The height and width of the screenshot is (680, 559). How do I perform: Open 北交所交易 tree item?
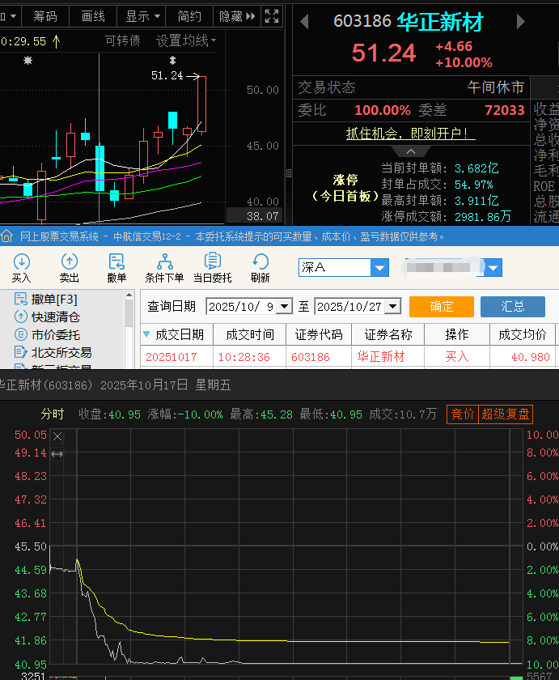pyautogui.click(x=61, y=352)
